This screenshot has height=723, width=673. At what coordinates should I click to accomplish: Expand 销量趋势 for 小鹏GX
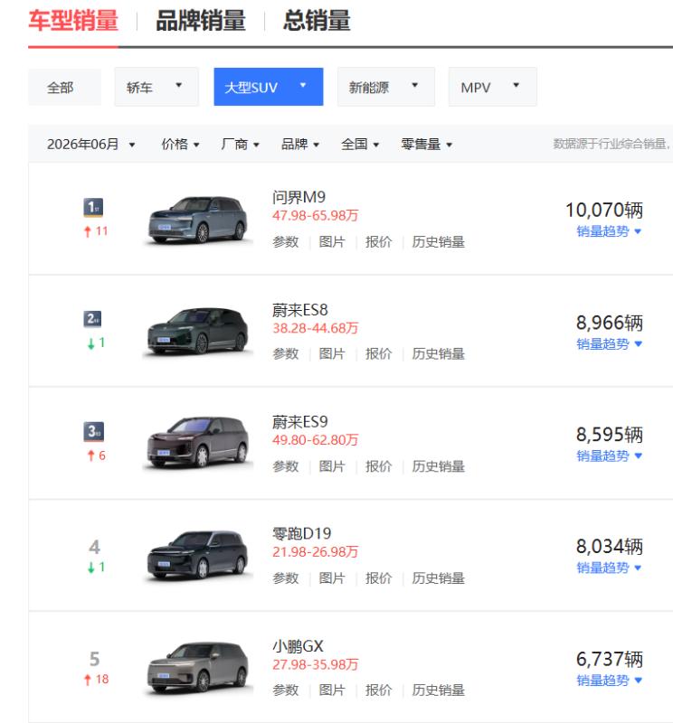click(609, 681)
